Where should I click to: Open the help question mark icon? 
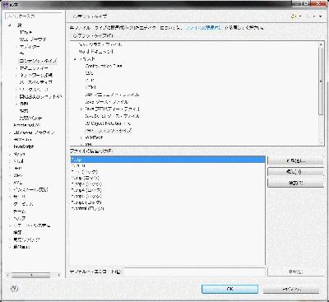(14, 289)
